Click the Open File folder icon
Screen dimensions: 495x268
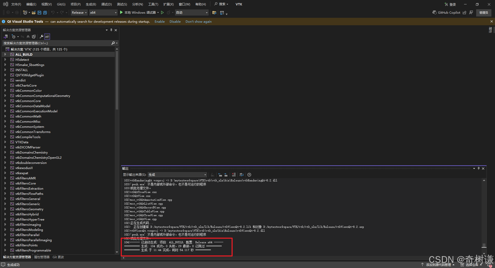34,12
